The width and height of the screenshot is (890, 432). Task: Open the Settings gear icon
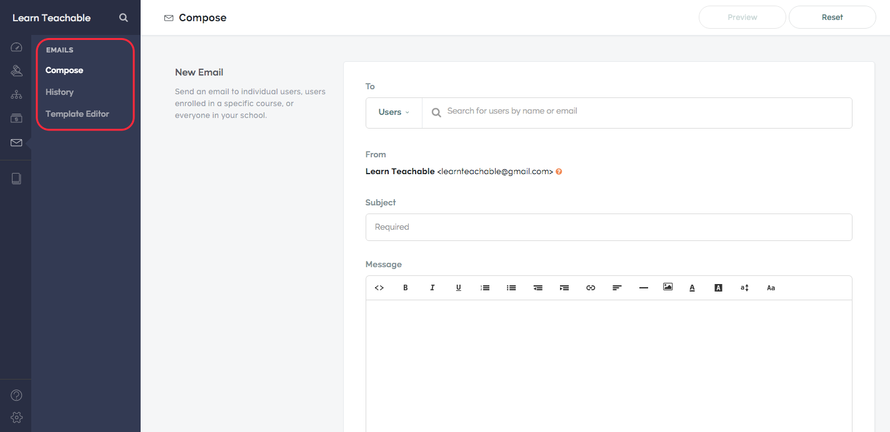[17, 417]
